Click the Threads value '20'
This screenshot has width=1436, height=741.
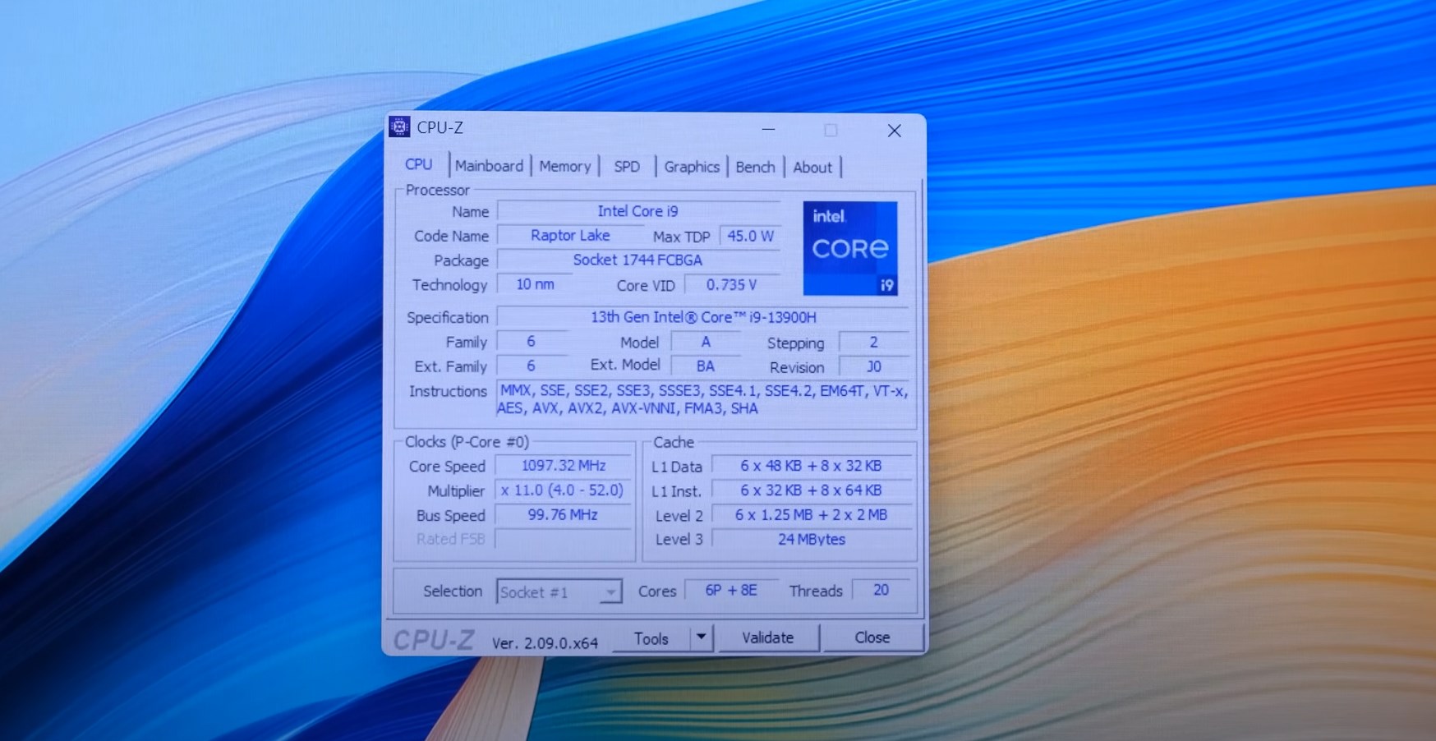[881, 590]
